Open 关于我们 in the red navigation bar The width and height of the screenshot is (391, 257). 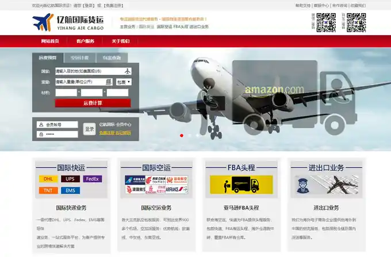coord(121,41)
